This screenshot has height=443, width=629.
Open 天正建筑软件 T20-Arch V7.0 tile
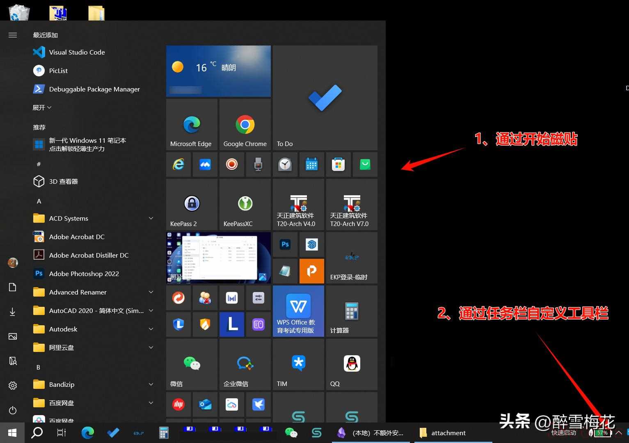(352, 204)
